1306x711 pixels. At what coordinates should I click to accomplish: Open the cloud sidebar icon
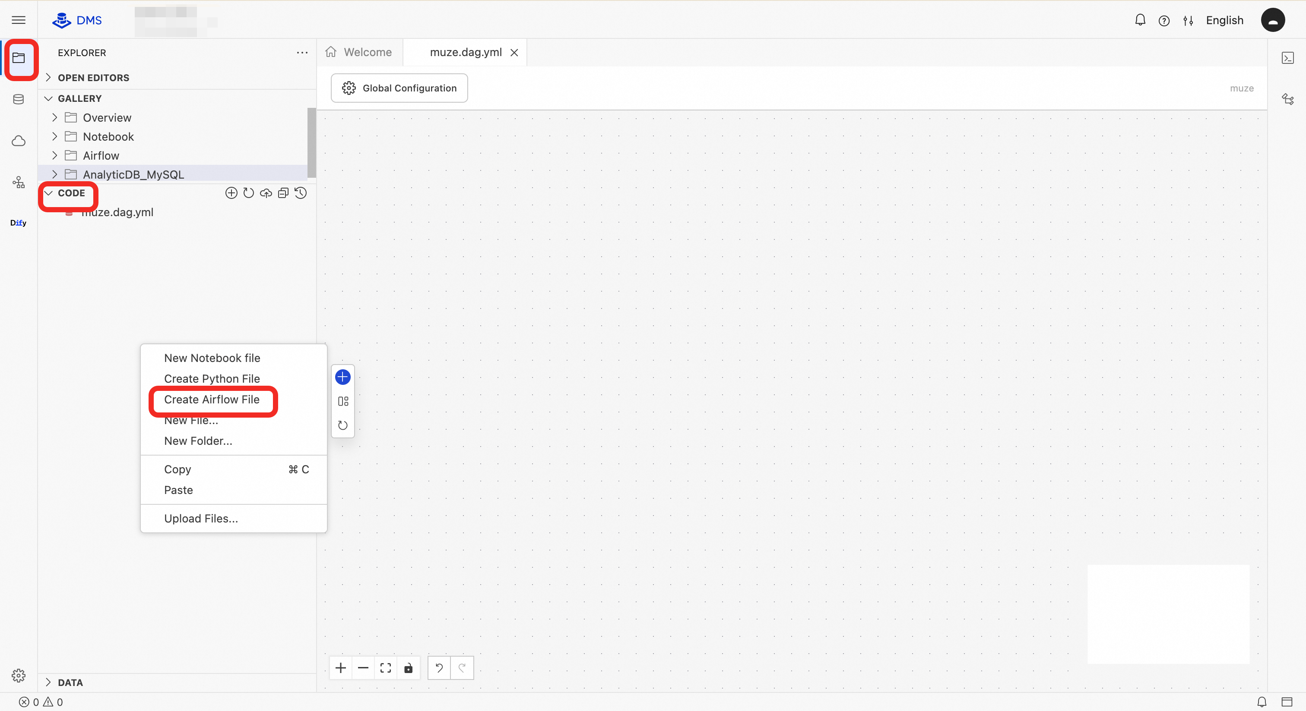(x=19, y=141)
